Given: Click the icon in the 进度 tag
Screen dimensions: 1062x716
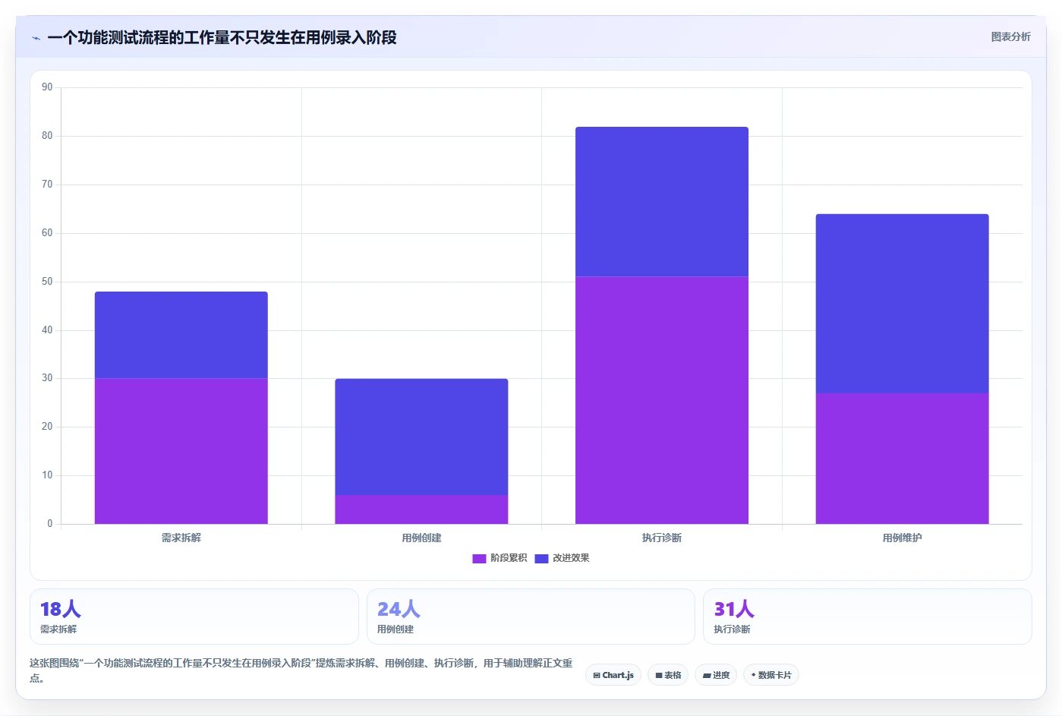Looking at the screenshot, I should (707, 675).
